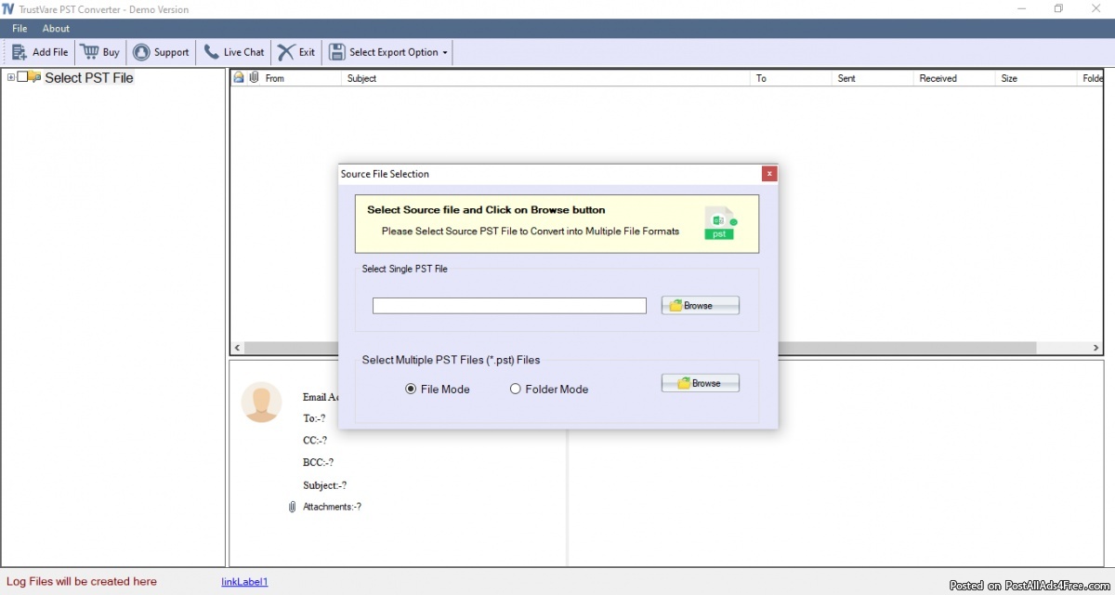Click the attachment paperclip column header icon
This screenshot has width=1115, height=595.
coord(254,78)
